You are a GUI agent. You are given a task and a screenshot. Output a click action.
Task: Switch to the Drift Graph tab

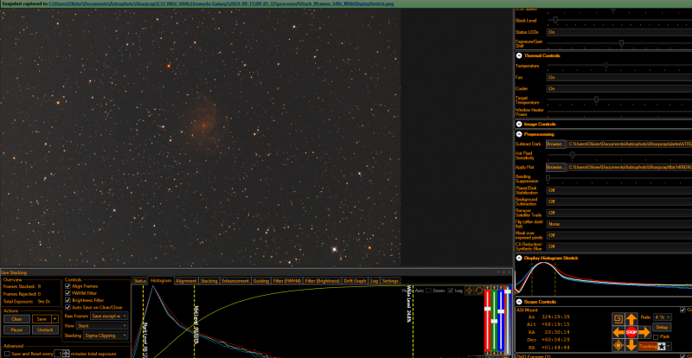[x=355, y=281]
